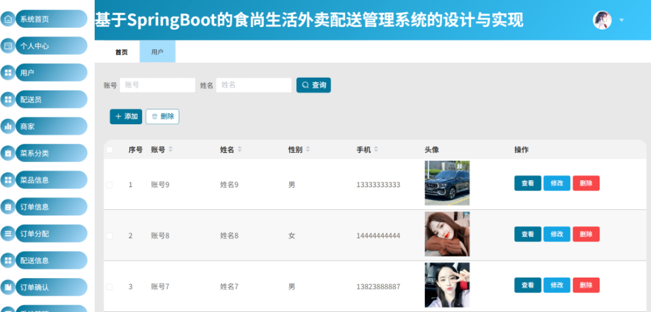Click the 姓名7 cell
This screenshot has height=312, width=651.
click(x=229, y=287)
